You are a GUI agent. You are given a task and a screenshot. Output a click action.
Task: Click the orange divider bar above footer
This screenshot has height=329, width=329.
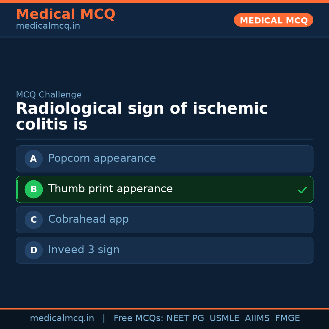164,308
